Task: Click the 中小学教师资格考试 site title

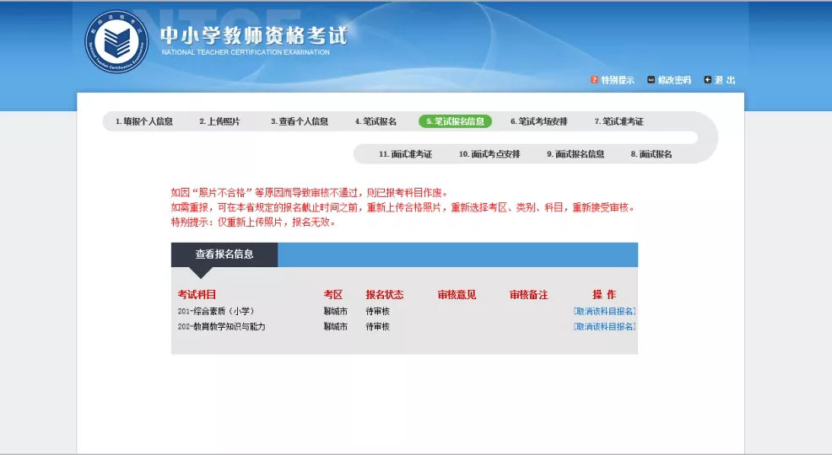Action: (253, 35)
